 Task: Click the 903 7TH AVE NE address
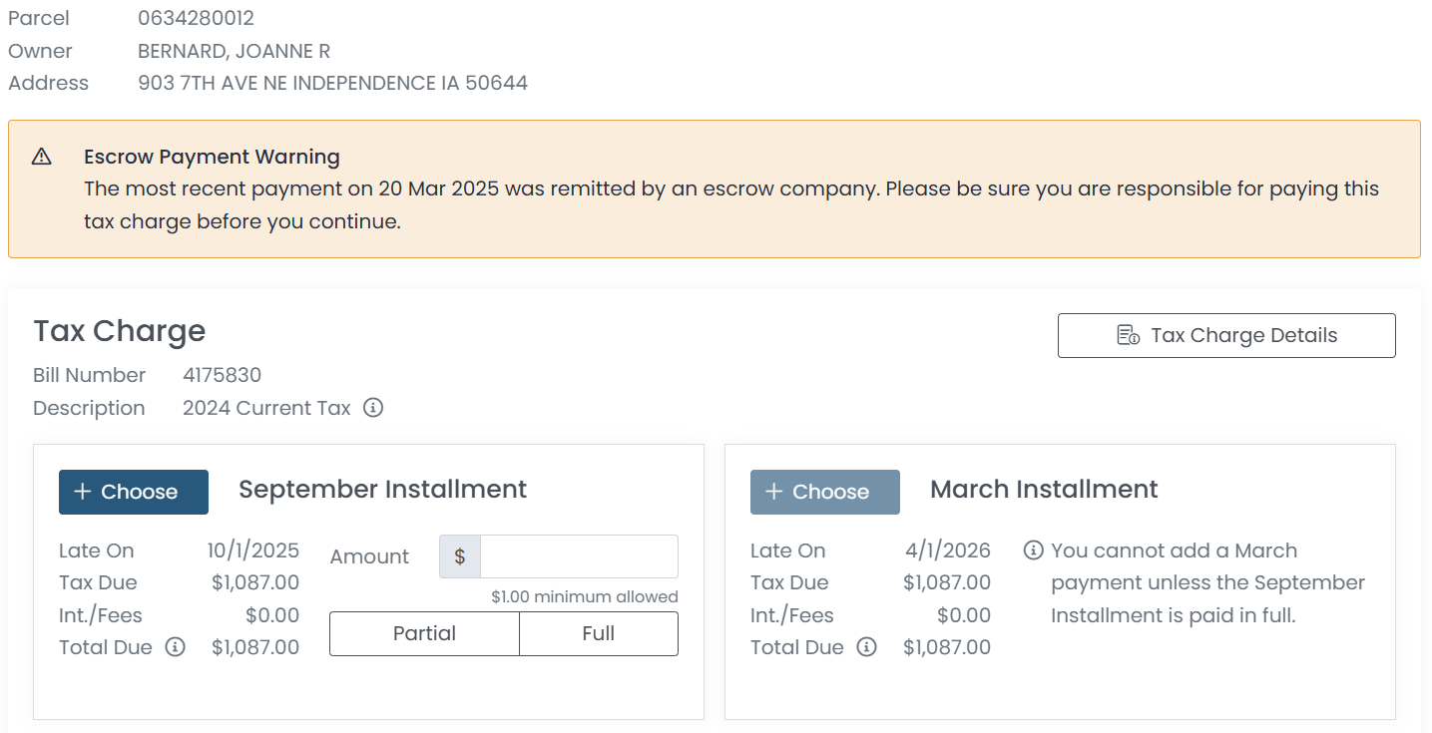pos(332,83)
